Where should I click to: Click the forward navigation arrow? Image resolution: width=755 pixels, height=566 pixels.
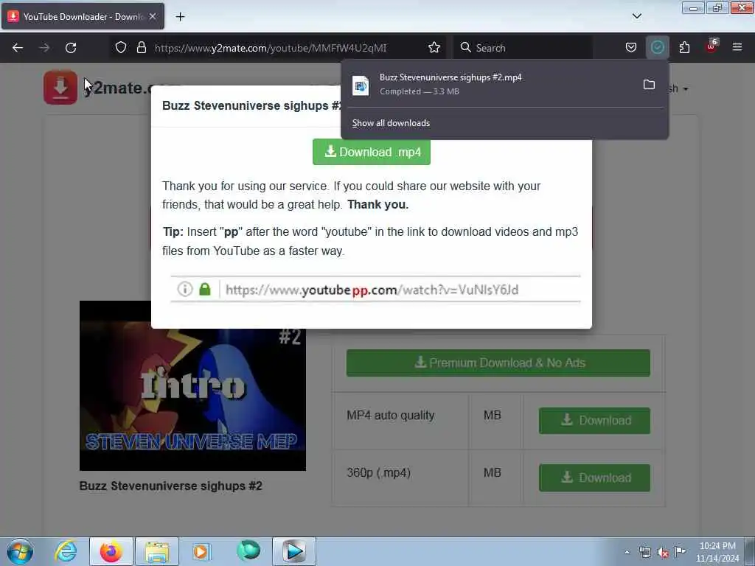(x=44, y=48)
